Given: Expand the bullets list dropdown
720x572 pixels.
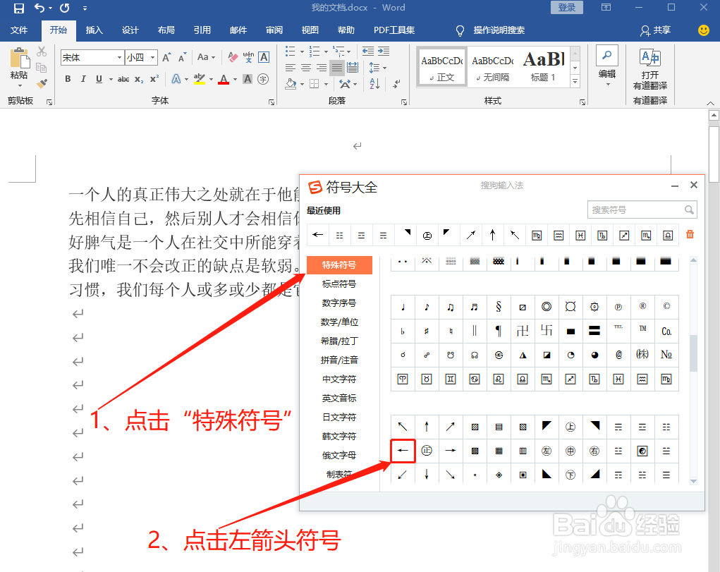Looking at the screenshot, I should tap(302, 52).
